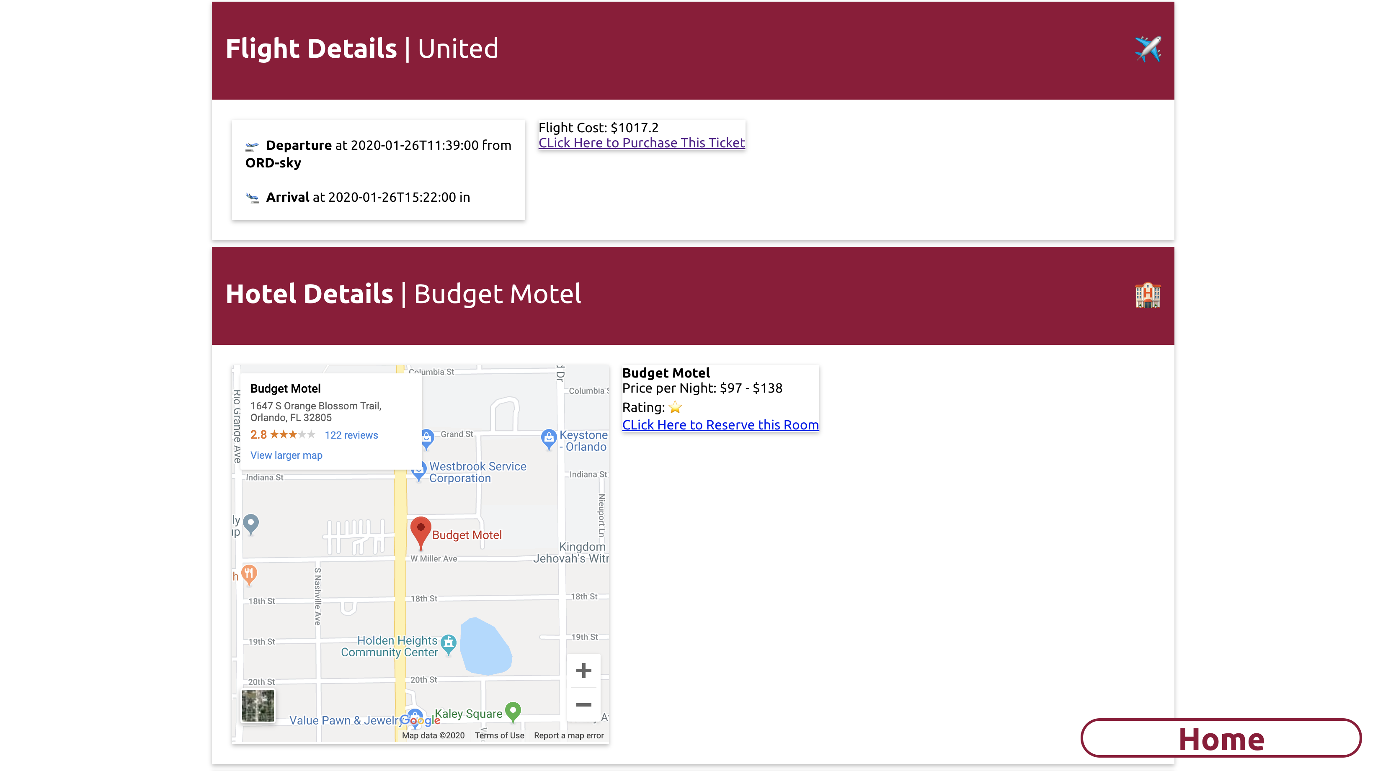
Task: Click the gray location pin near Rio Grande Ave
Action: point(251,523)
